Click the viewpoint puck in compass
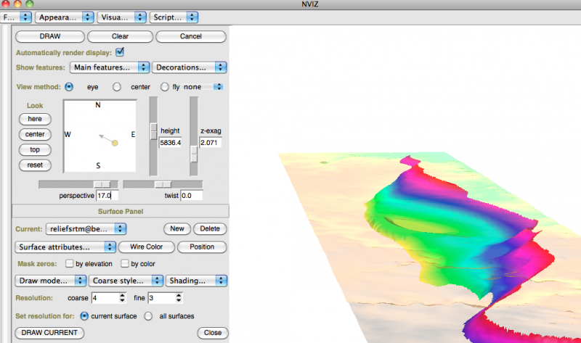Viewport: 581px width, 343px height. coord(115,144)
